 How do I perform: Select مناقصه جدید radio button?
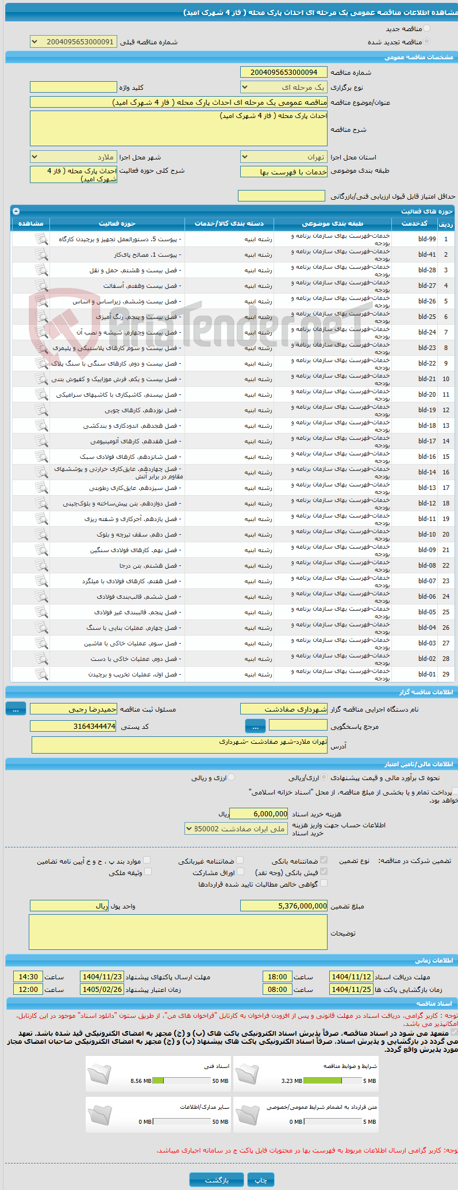coord(426,28)
